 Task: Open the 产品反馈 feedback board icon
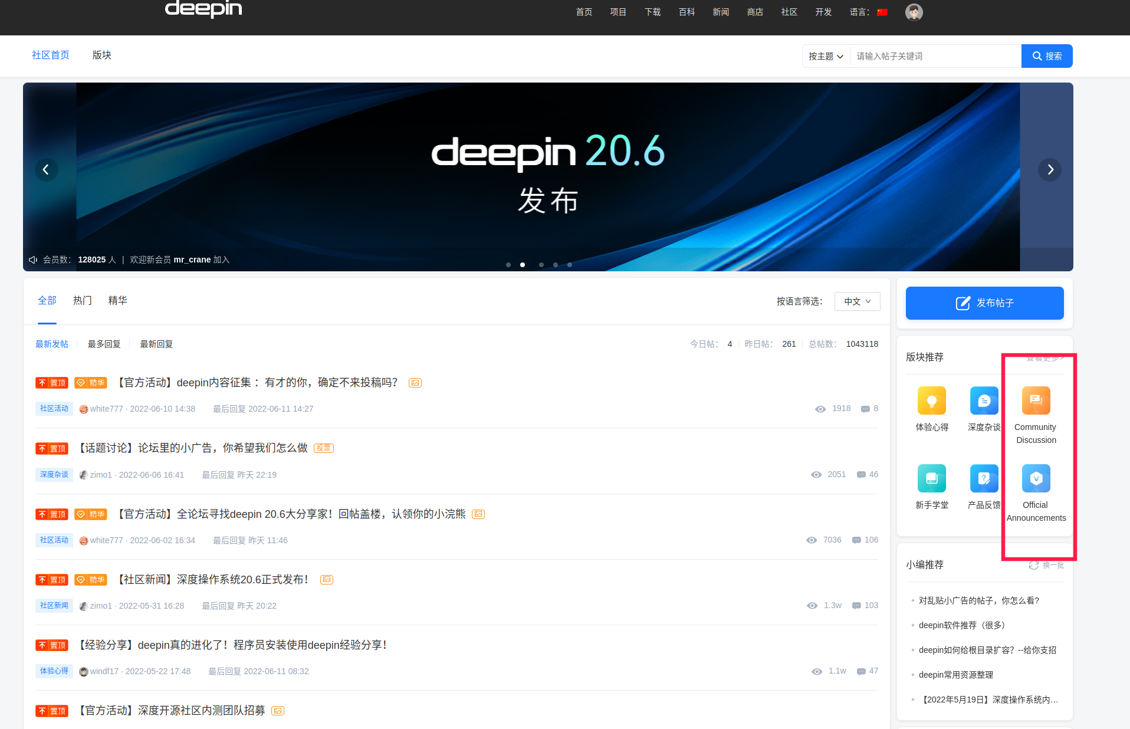point(984,478)
